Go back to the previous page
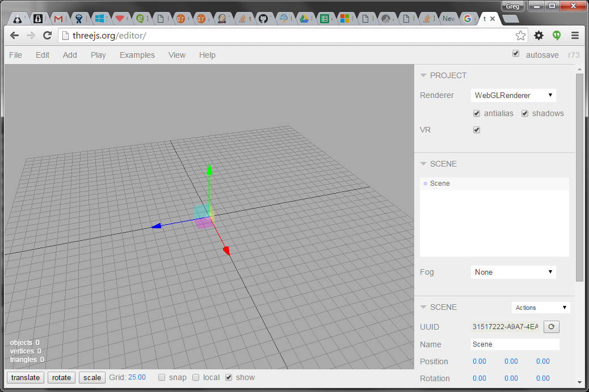The width and height of the screenshot is (589, 392). 15,36
